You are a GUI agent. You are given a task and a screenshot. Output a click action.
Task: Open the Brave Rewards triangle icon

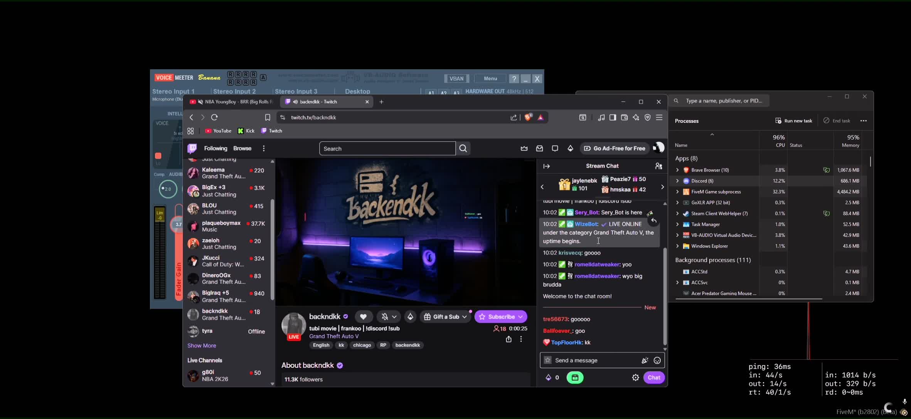click(541, 117)
